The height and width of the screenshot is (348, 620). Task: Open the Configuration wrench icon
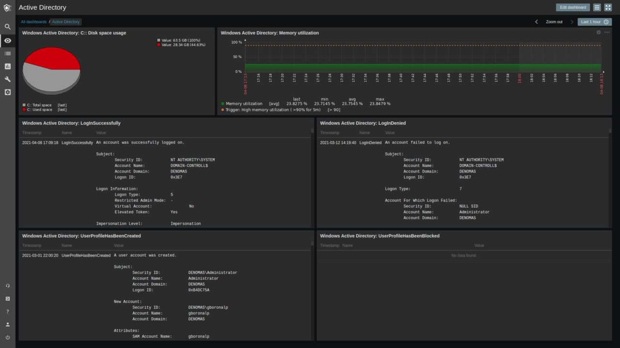(x=7, y=79)
